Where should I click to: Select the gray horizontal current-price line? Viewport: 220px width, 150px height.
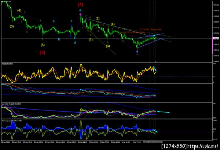[107, 38]
